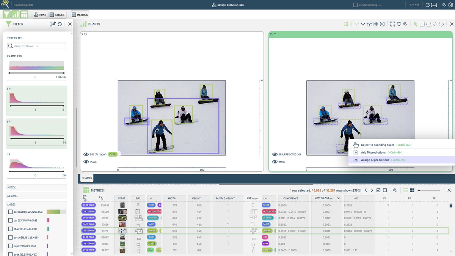Select the line chart type icon
Viewport: 455px width, 256px height.
363,24
